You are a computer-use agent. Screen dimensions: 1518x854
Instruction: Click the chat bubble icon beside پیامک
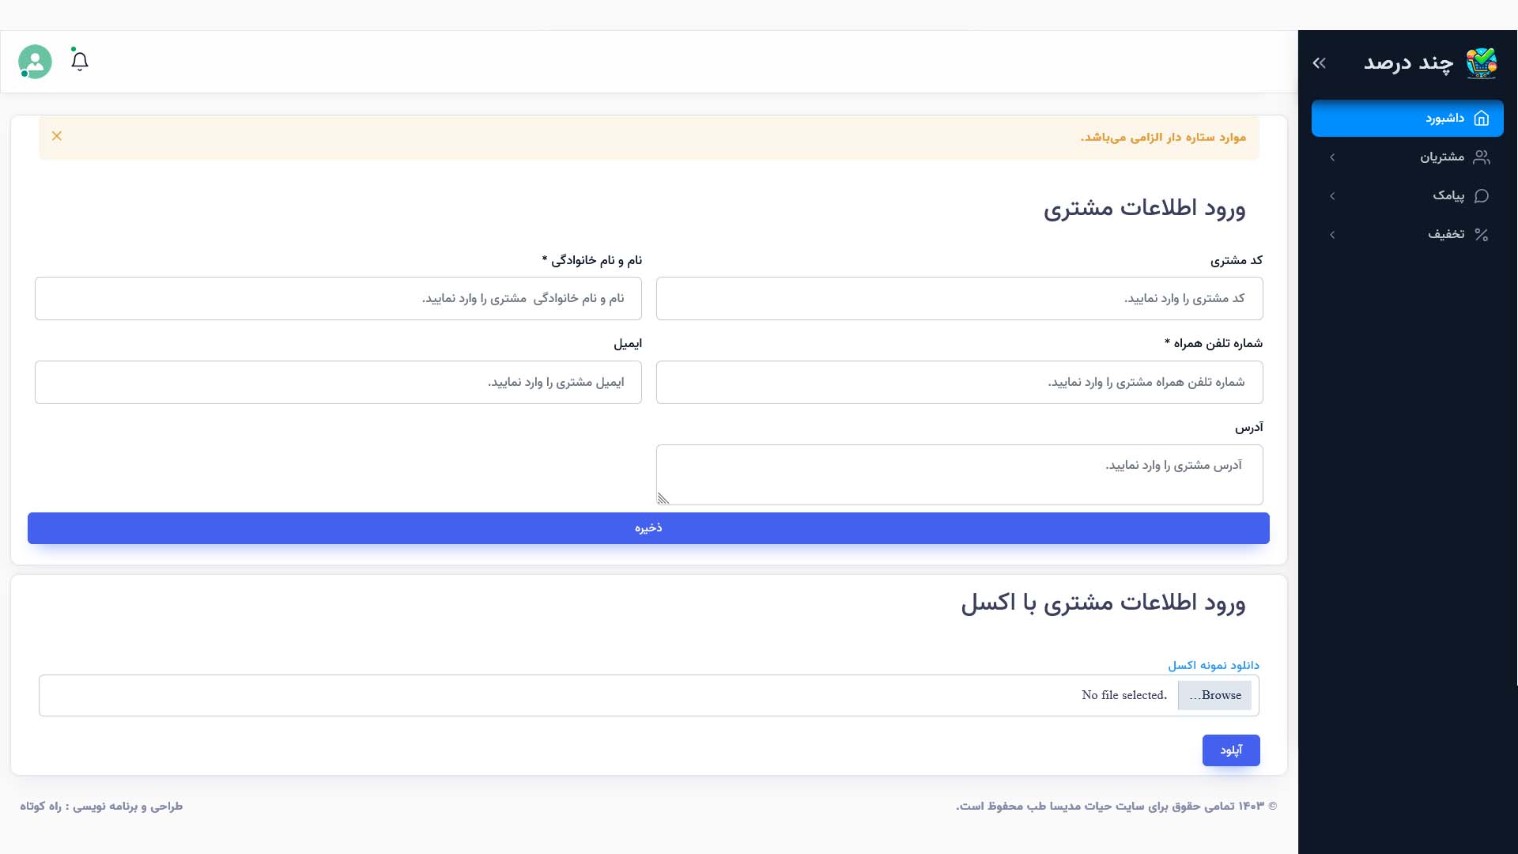click(1482, 196)
